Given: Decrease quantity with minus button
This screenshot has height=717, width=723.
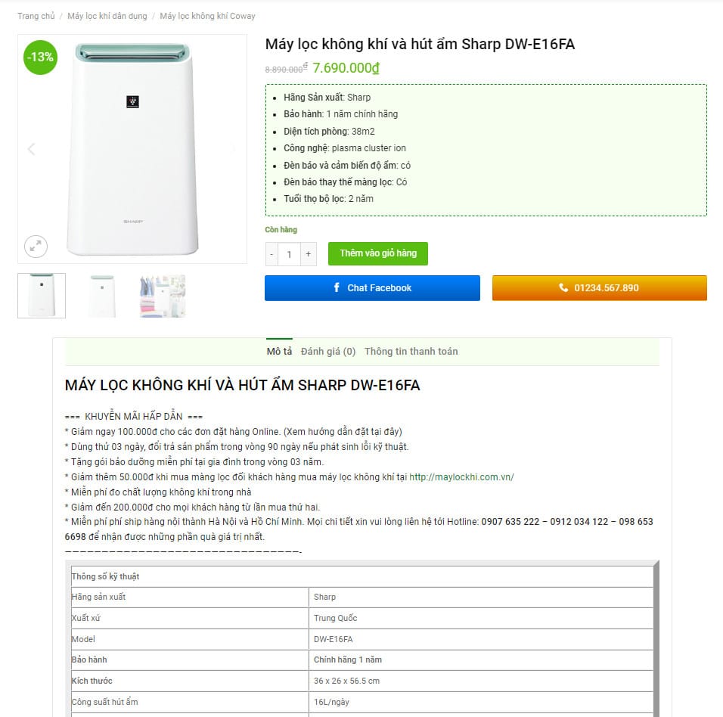Looking at the screenshot, I should 272,254.
